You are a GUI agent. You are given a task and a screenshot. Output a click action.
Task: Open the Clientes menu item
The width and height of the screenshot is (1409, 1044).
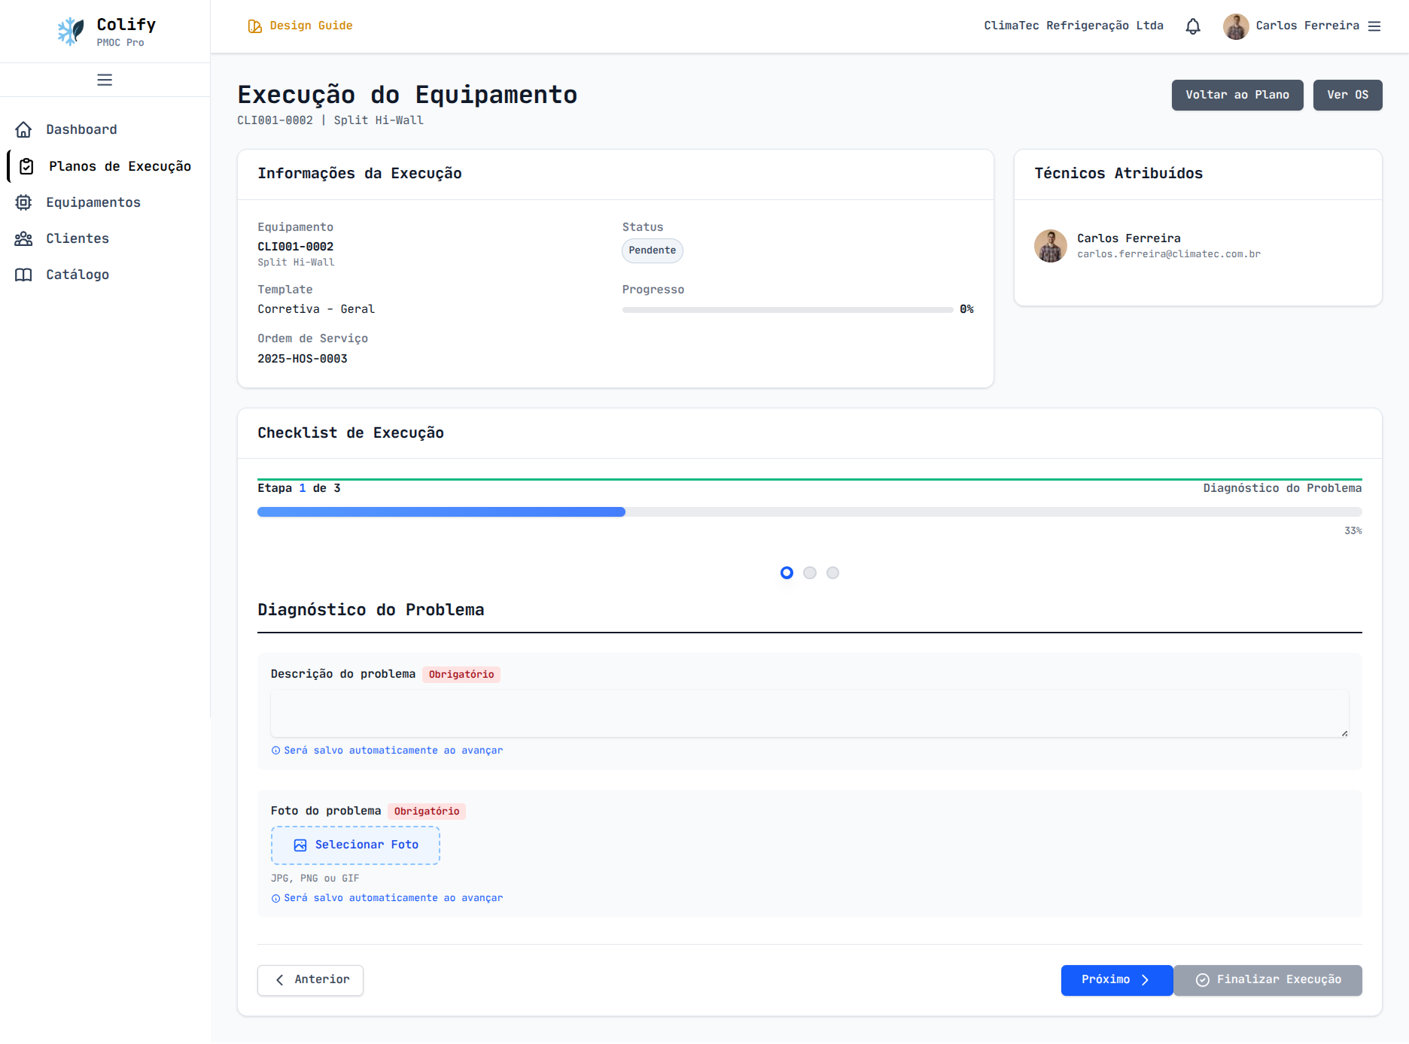pos(78,238)
